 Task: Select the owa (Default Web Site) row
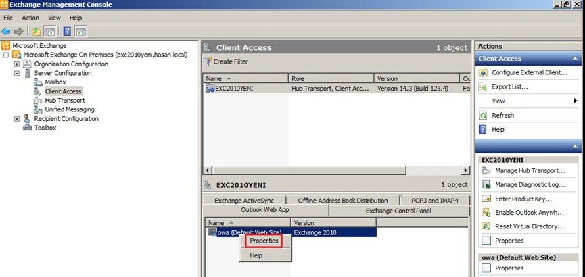[x=291, y=232]
